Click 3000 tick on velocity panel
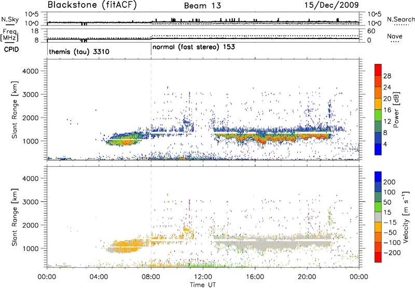The height and width of the screenshot is (288, 415). point(31,202)
